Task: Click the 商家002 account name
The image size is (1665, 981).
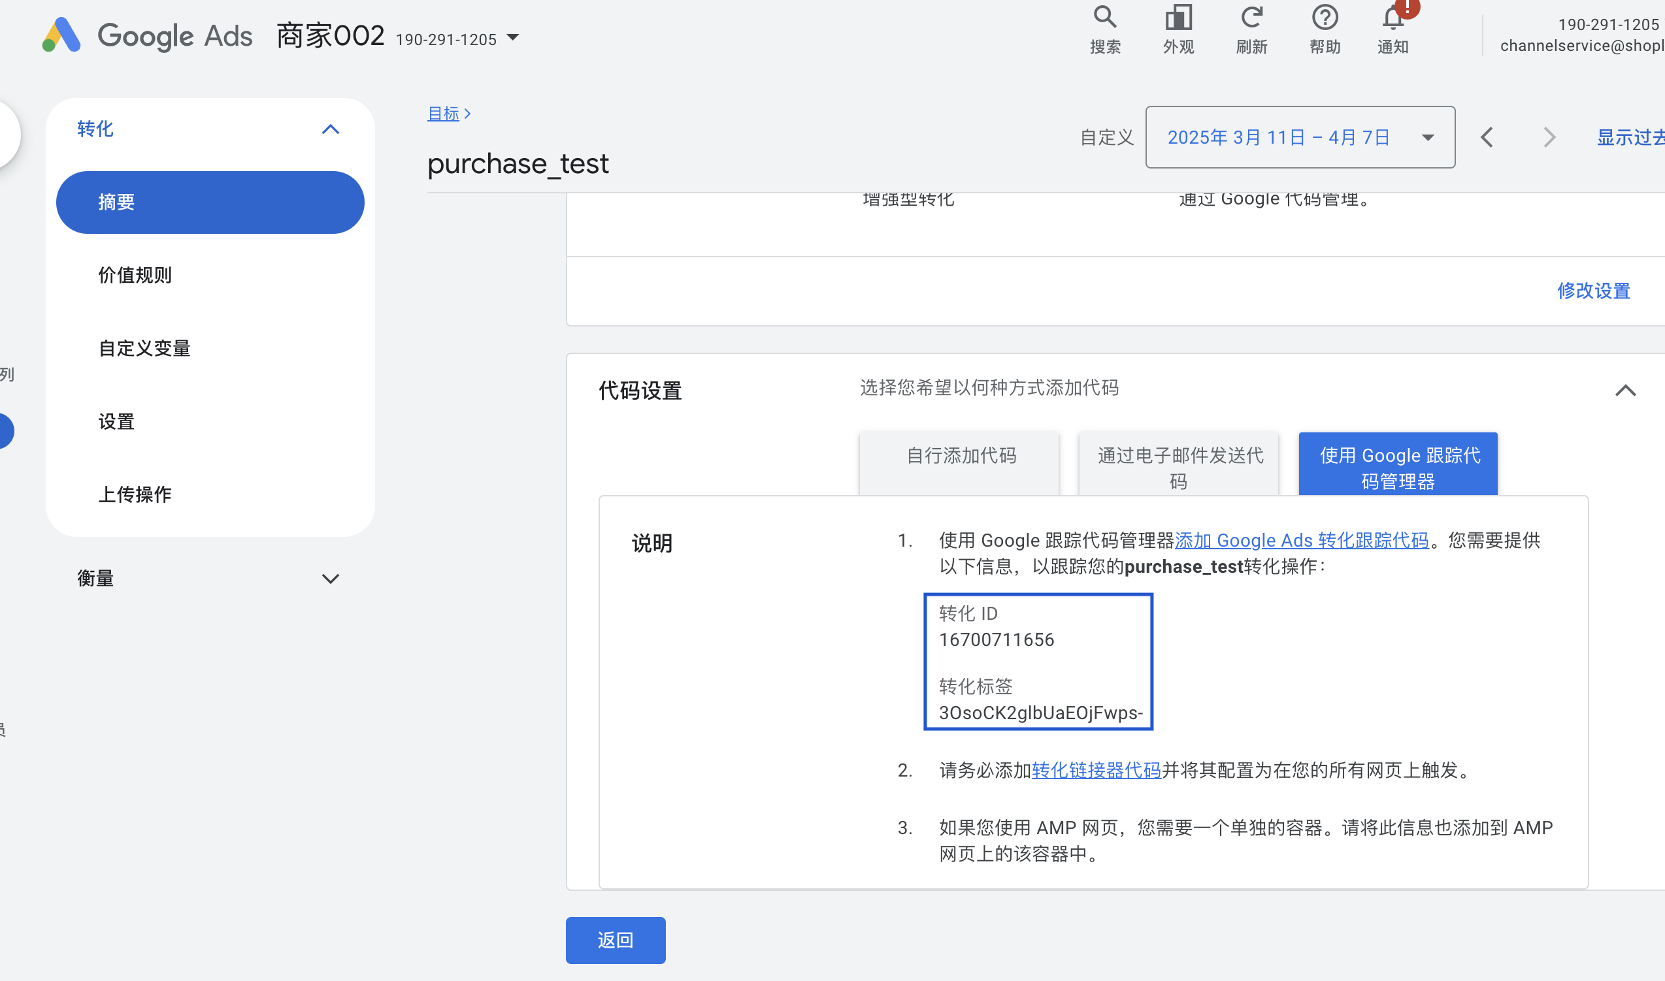Action: 330,35
